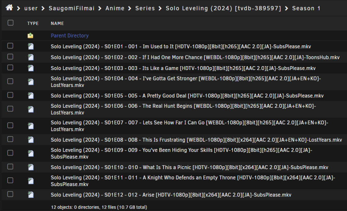Open S01E08 This Is Frustrating file
Screen dimensions: 347x211
(196, 140)
